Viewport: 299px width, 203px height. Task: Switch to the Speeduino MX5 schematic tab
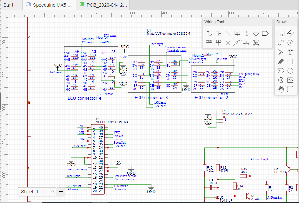click(x=49, y=5)
